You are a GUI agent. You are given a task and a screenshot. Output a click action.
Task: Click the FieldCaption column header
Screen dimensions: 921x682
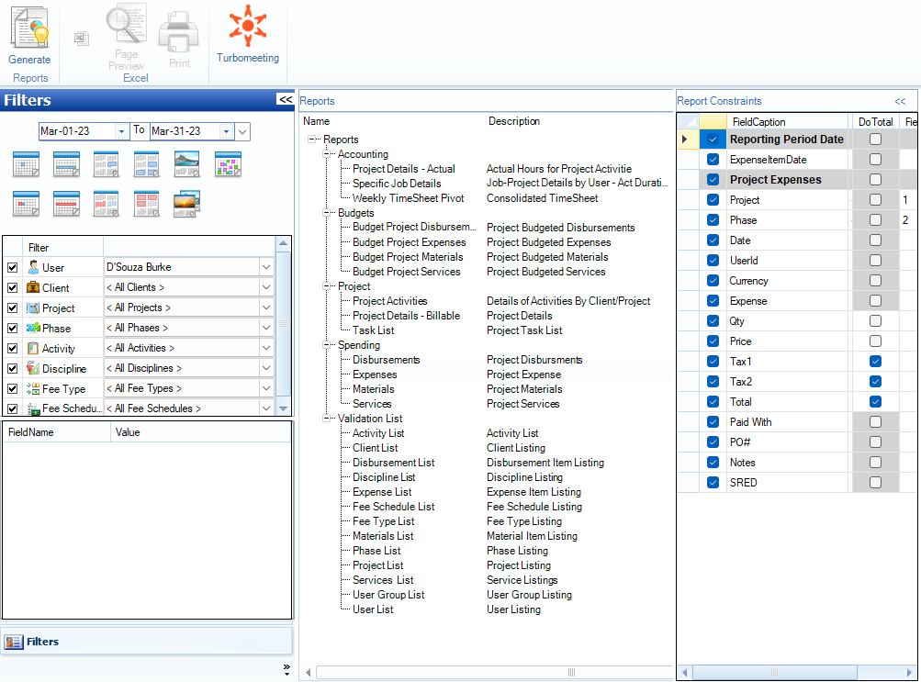[x=787, y=121]
